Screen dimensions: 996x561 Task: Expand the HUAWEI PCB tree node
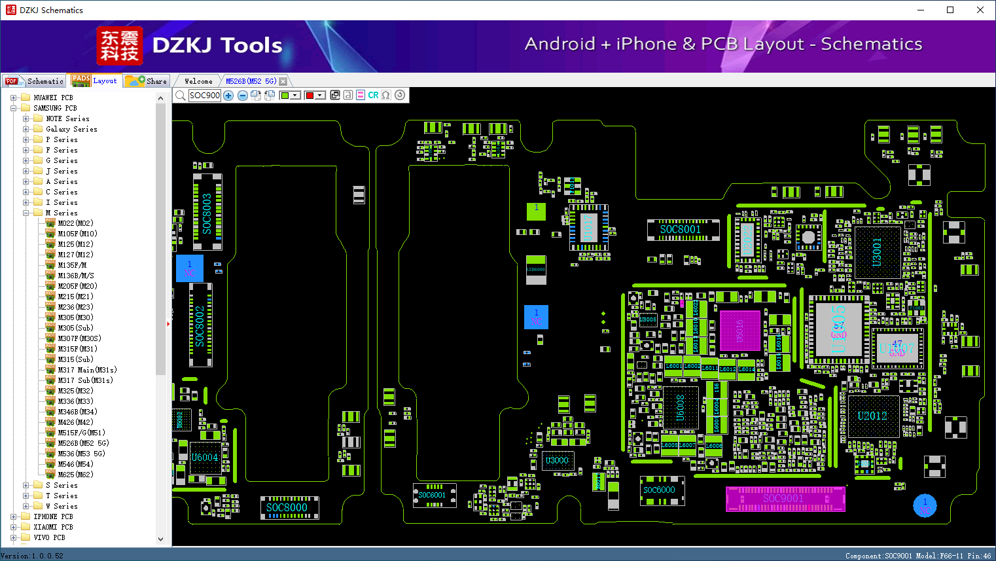tap(13, 98)
